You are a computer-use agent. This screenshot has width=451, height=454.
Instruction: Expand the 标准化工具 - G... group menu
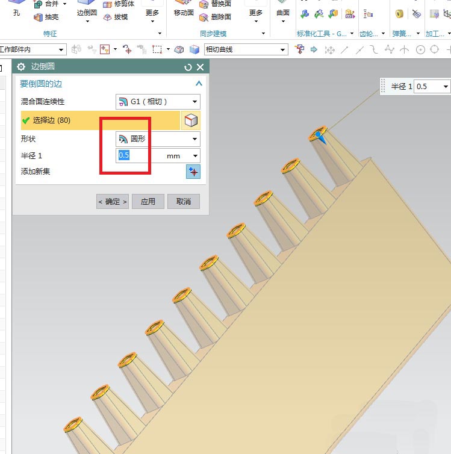(x=352, y=34)
